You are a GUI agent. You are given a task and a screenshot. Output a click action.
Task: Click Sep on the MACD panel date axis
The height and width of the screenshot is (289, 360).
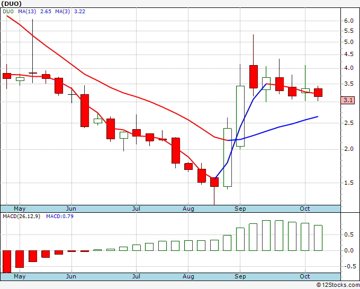[x=240, y=276]
